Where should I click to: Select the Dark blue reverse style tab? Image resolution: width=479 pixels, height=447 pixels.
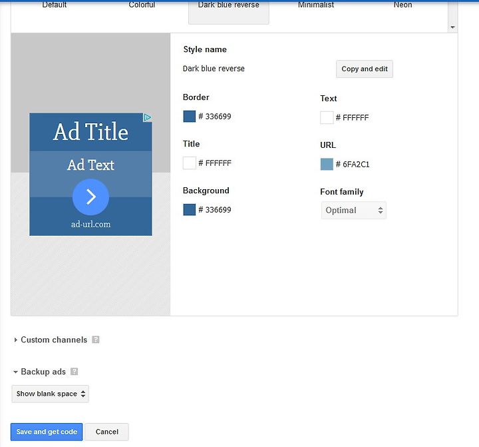(229, 11)
